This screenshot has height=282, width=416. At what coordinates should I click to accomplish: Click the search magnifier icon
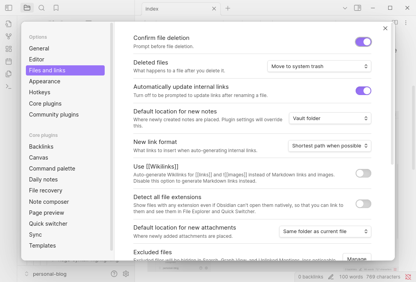42,8
